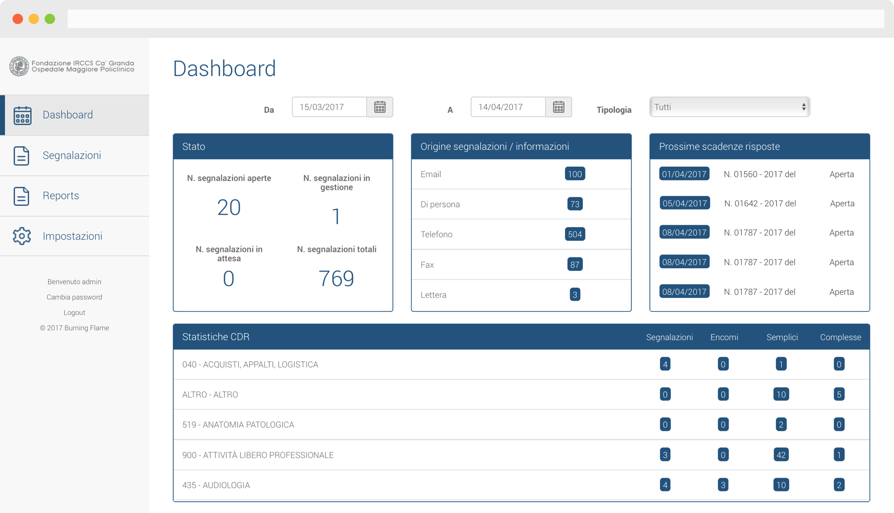Viewport: 894px width, 513px height.
Task: Click the Impostazioni gear icon
Action: point(22,236)
